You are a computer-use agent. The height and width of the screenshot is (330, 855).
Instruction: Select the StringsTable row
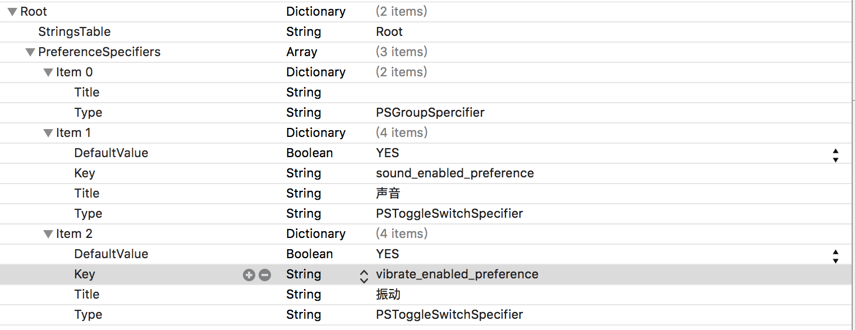[74, 32]
